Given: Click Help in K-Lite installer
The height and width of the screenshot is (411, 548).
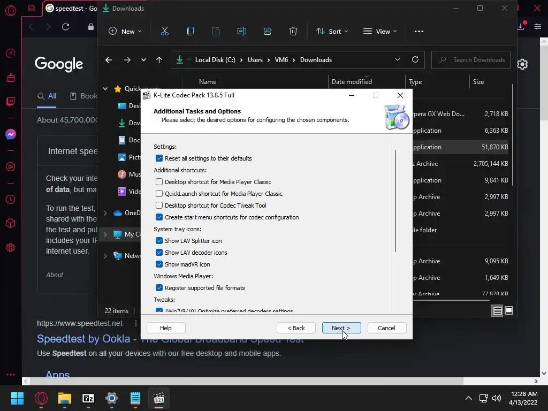Looking at the screenshot, I should (x=166, y=328).
